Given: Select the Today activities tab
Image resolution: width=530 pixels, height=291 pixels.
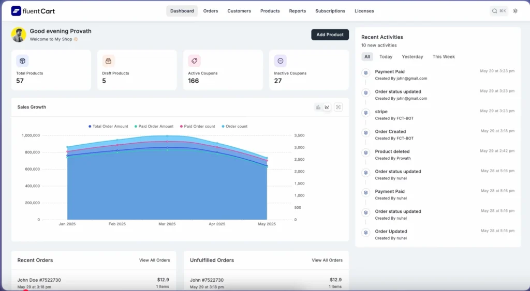Looking at the screenshot, I should click(x=386, y=57).
